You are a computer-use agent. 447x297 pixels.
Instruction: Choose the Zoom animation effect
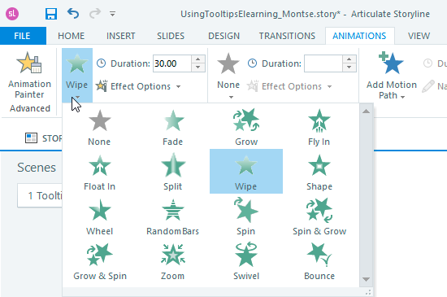(x=173, y=261)
